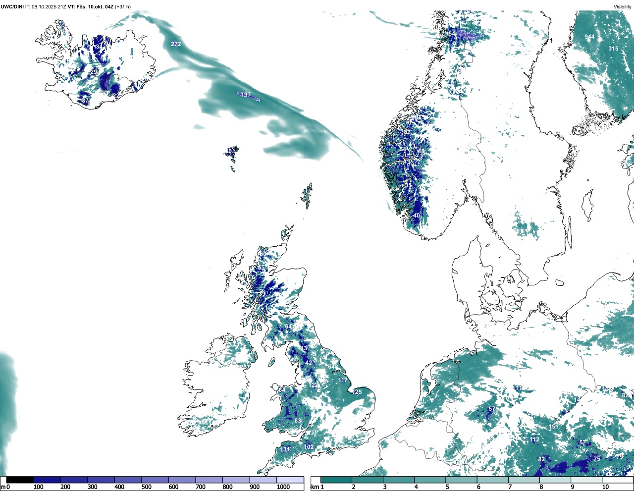Click the initial time '08.10.2025 21Z'
Viewport: 634px width, 491px height.
[49, 7]
